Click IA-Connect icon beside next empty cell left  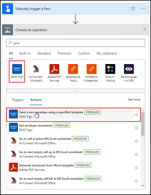tap(13, 180)
